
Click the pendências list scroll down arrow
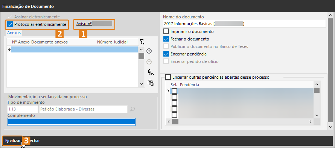(317, 115)
